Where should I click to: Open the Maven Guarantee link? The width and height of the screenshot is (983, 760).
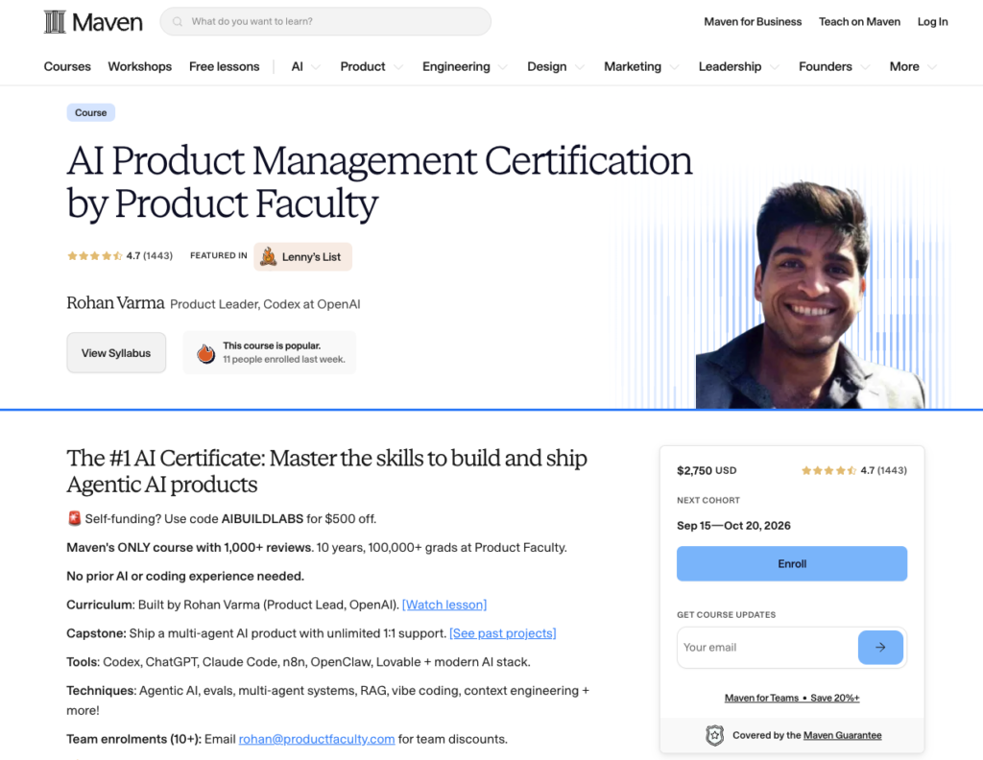[x=842, y=735]
